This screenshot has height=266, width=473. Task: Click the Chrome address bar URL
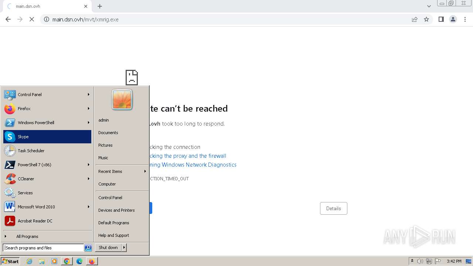click(x=85, y=20)
